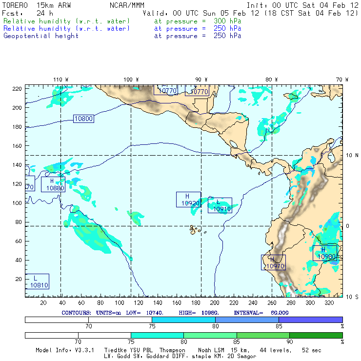361x361 pixels.
Task: Click the 'Fcst: 24 h' forecast text
Action: pyautogui.click(x=27, y=13)
